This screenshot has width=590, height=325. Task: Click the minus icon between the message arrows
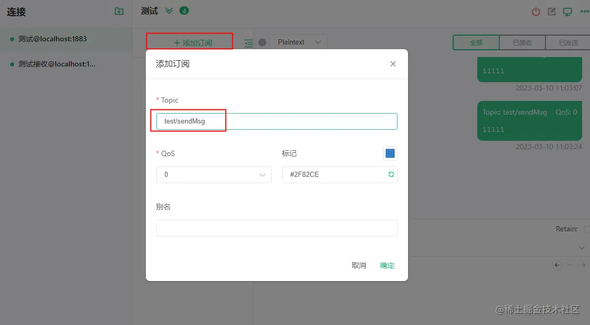click(570, 265)
